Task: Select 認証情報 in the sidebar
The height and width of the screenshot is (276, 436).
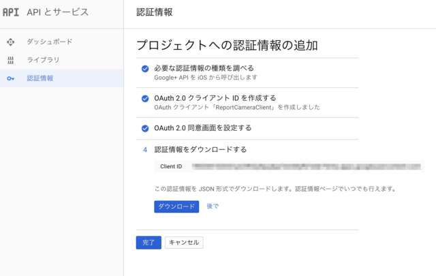Action: 62,78
